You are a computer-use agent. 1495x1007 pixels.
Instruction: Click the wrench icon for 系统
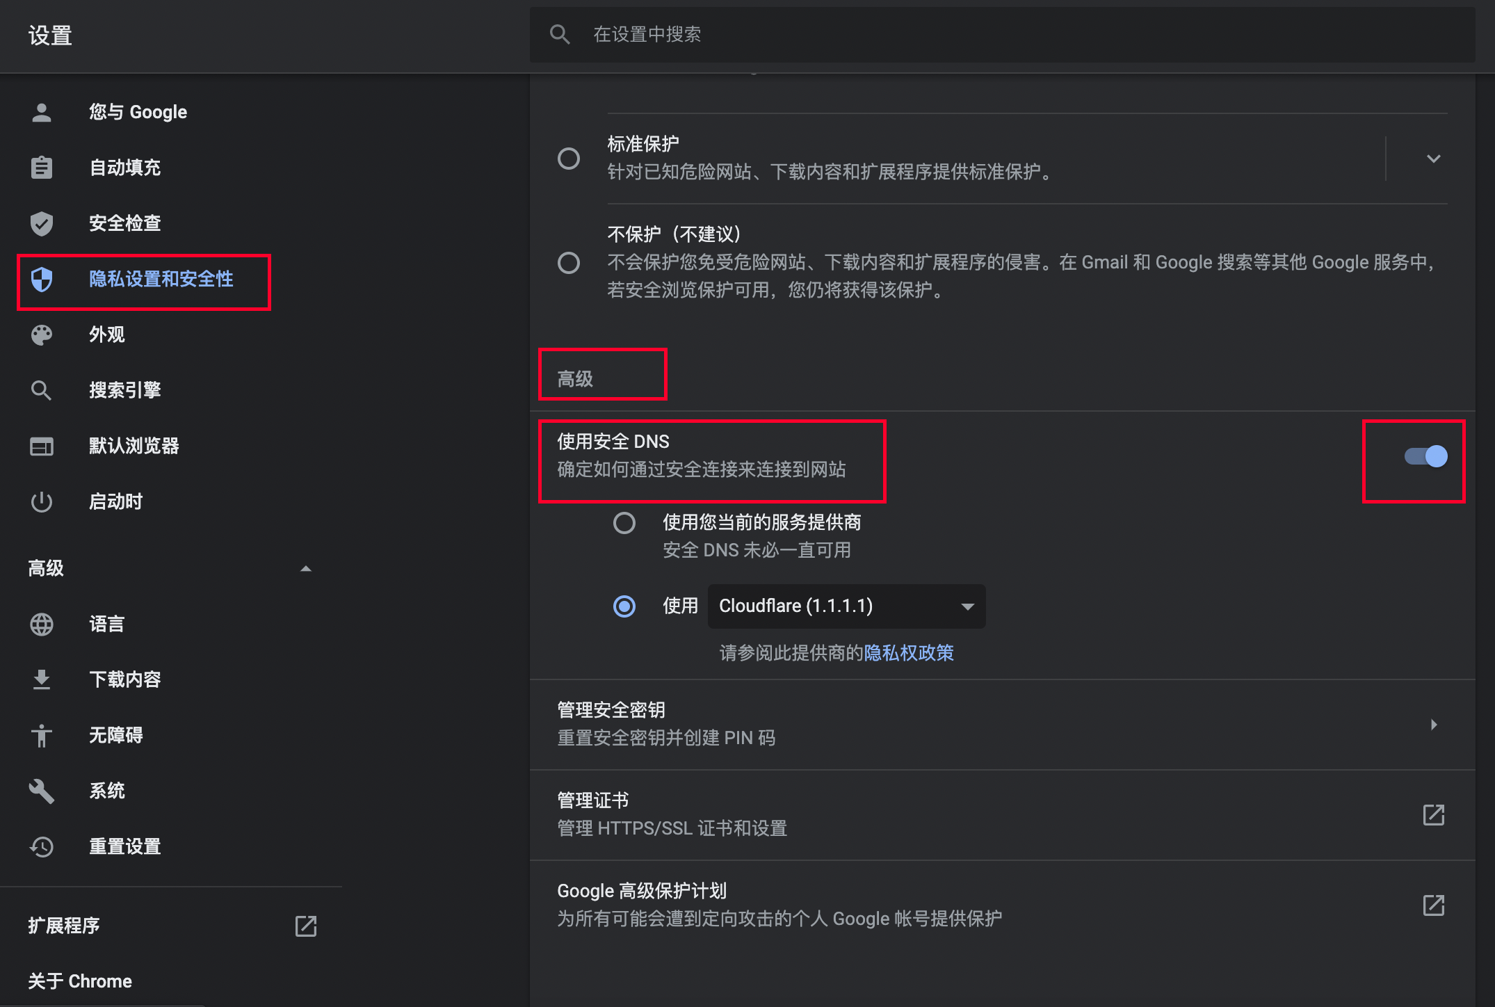point(42,791)
